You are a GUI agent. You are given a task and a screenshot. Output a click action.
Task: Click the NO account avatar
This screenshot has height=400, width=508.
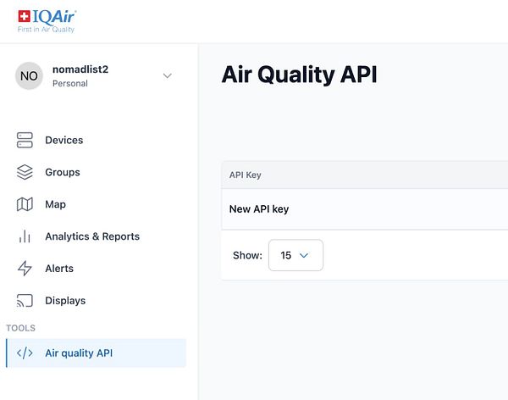point(29,76)
